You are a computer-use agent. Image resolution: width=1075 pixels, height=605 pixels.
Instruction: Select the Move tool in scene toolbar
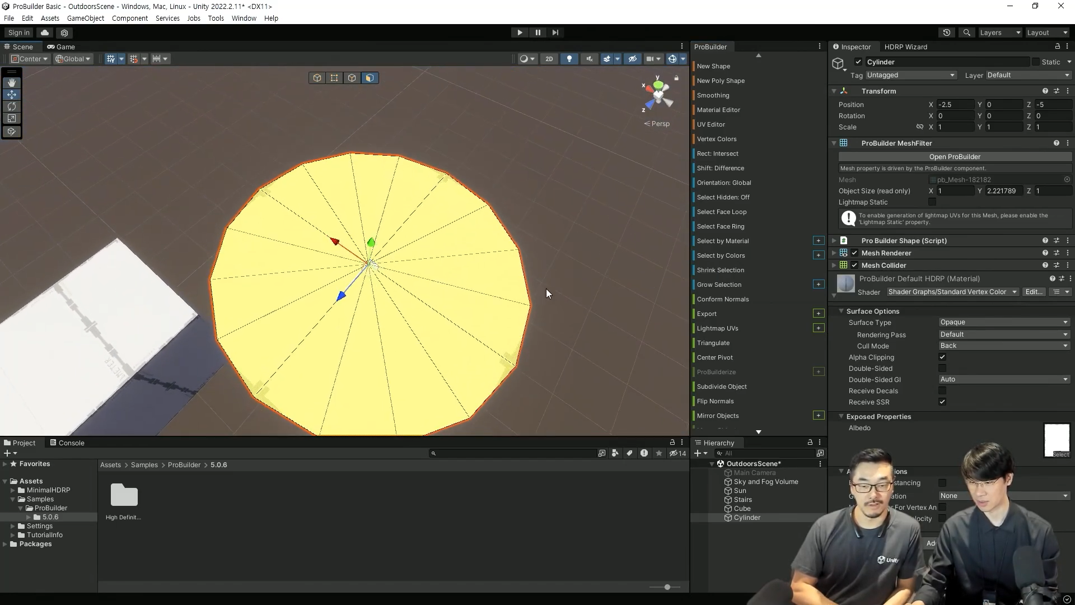pyautogui.click(x=11, y=95)
